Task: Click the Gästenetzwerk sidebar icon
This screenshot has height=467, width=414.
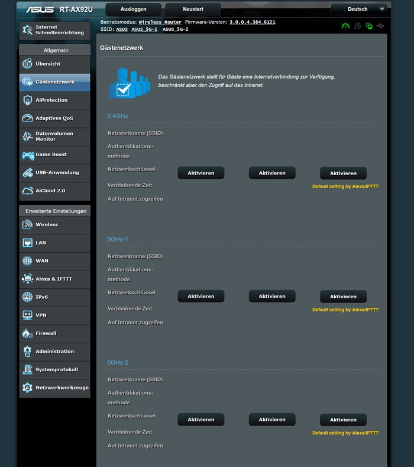Action: 27,82
